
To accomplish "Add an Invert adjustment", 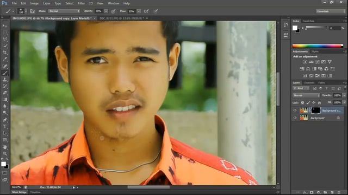I will (305, 76).
